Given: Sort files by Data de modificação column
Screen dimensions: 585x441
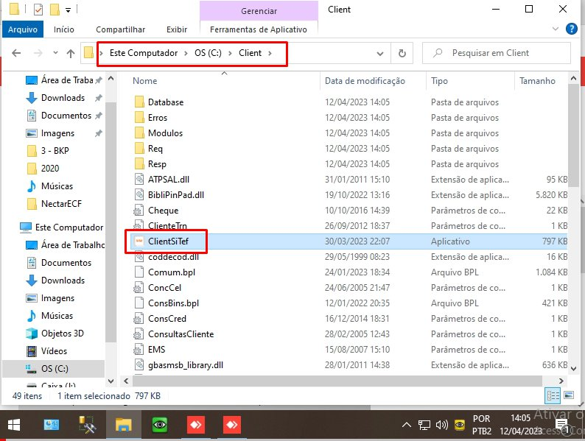Looking at the screenshot, I should tap(365, 81).
